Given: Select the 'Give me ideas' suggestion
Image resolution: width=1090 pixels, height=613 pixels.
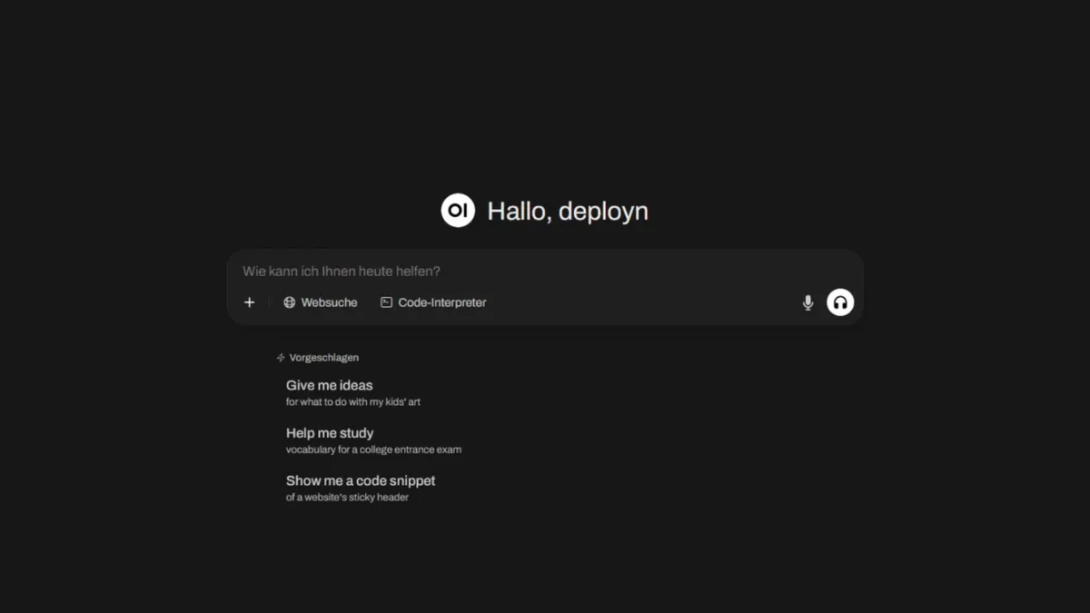Looking at the screenshot, I should 329,385.
